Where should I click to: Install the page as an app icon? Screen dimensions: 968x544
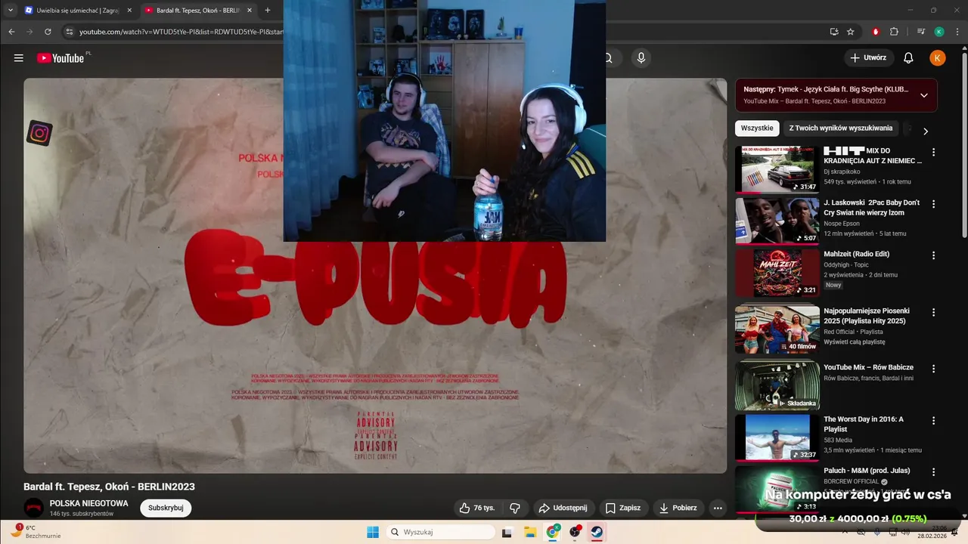pos(834,32)
